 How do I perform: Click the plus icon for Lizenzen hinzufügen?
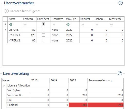coord(7,11)
